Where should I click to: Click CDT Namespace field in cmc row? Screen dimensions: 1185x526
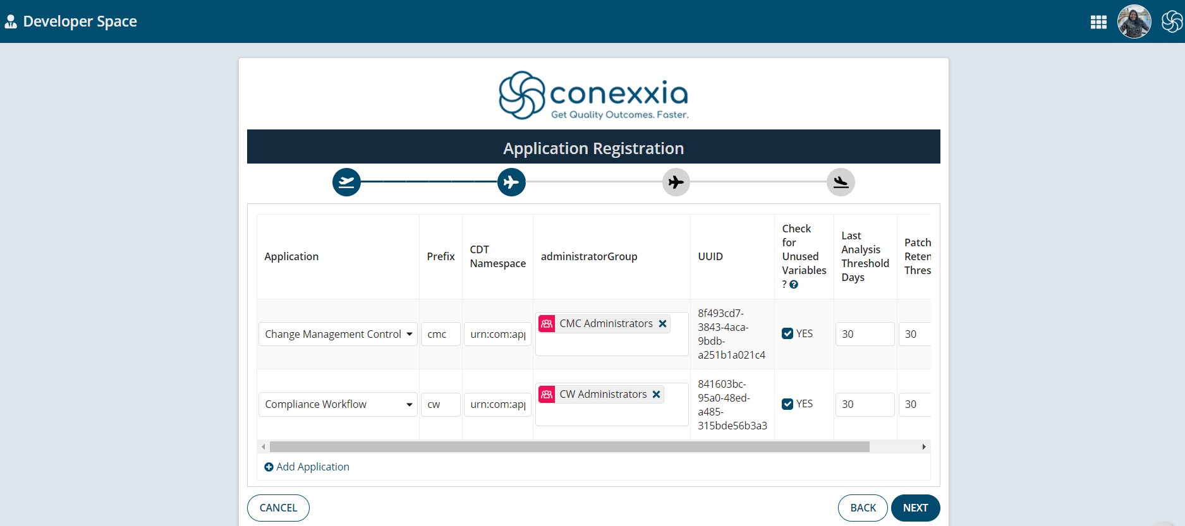[x=497, y=334]
